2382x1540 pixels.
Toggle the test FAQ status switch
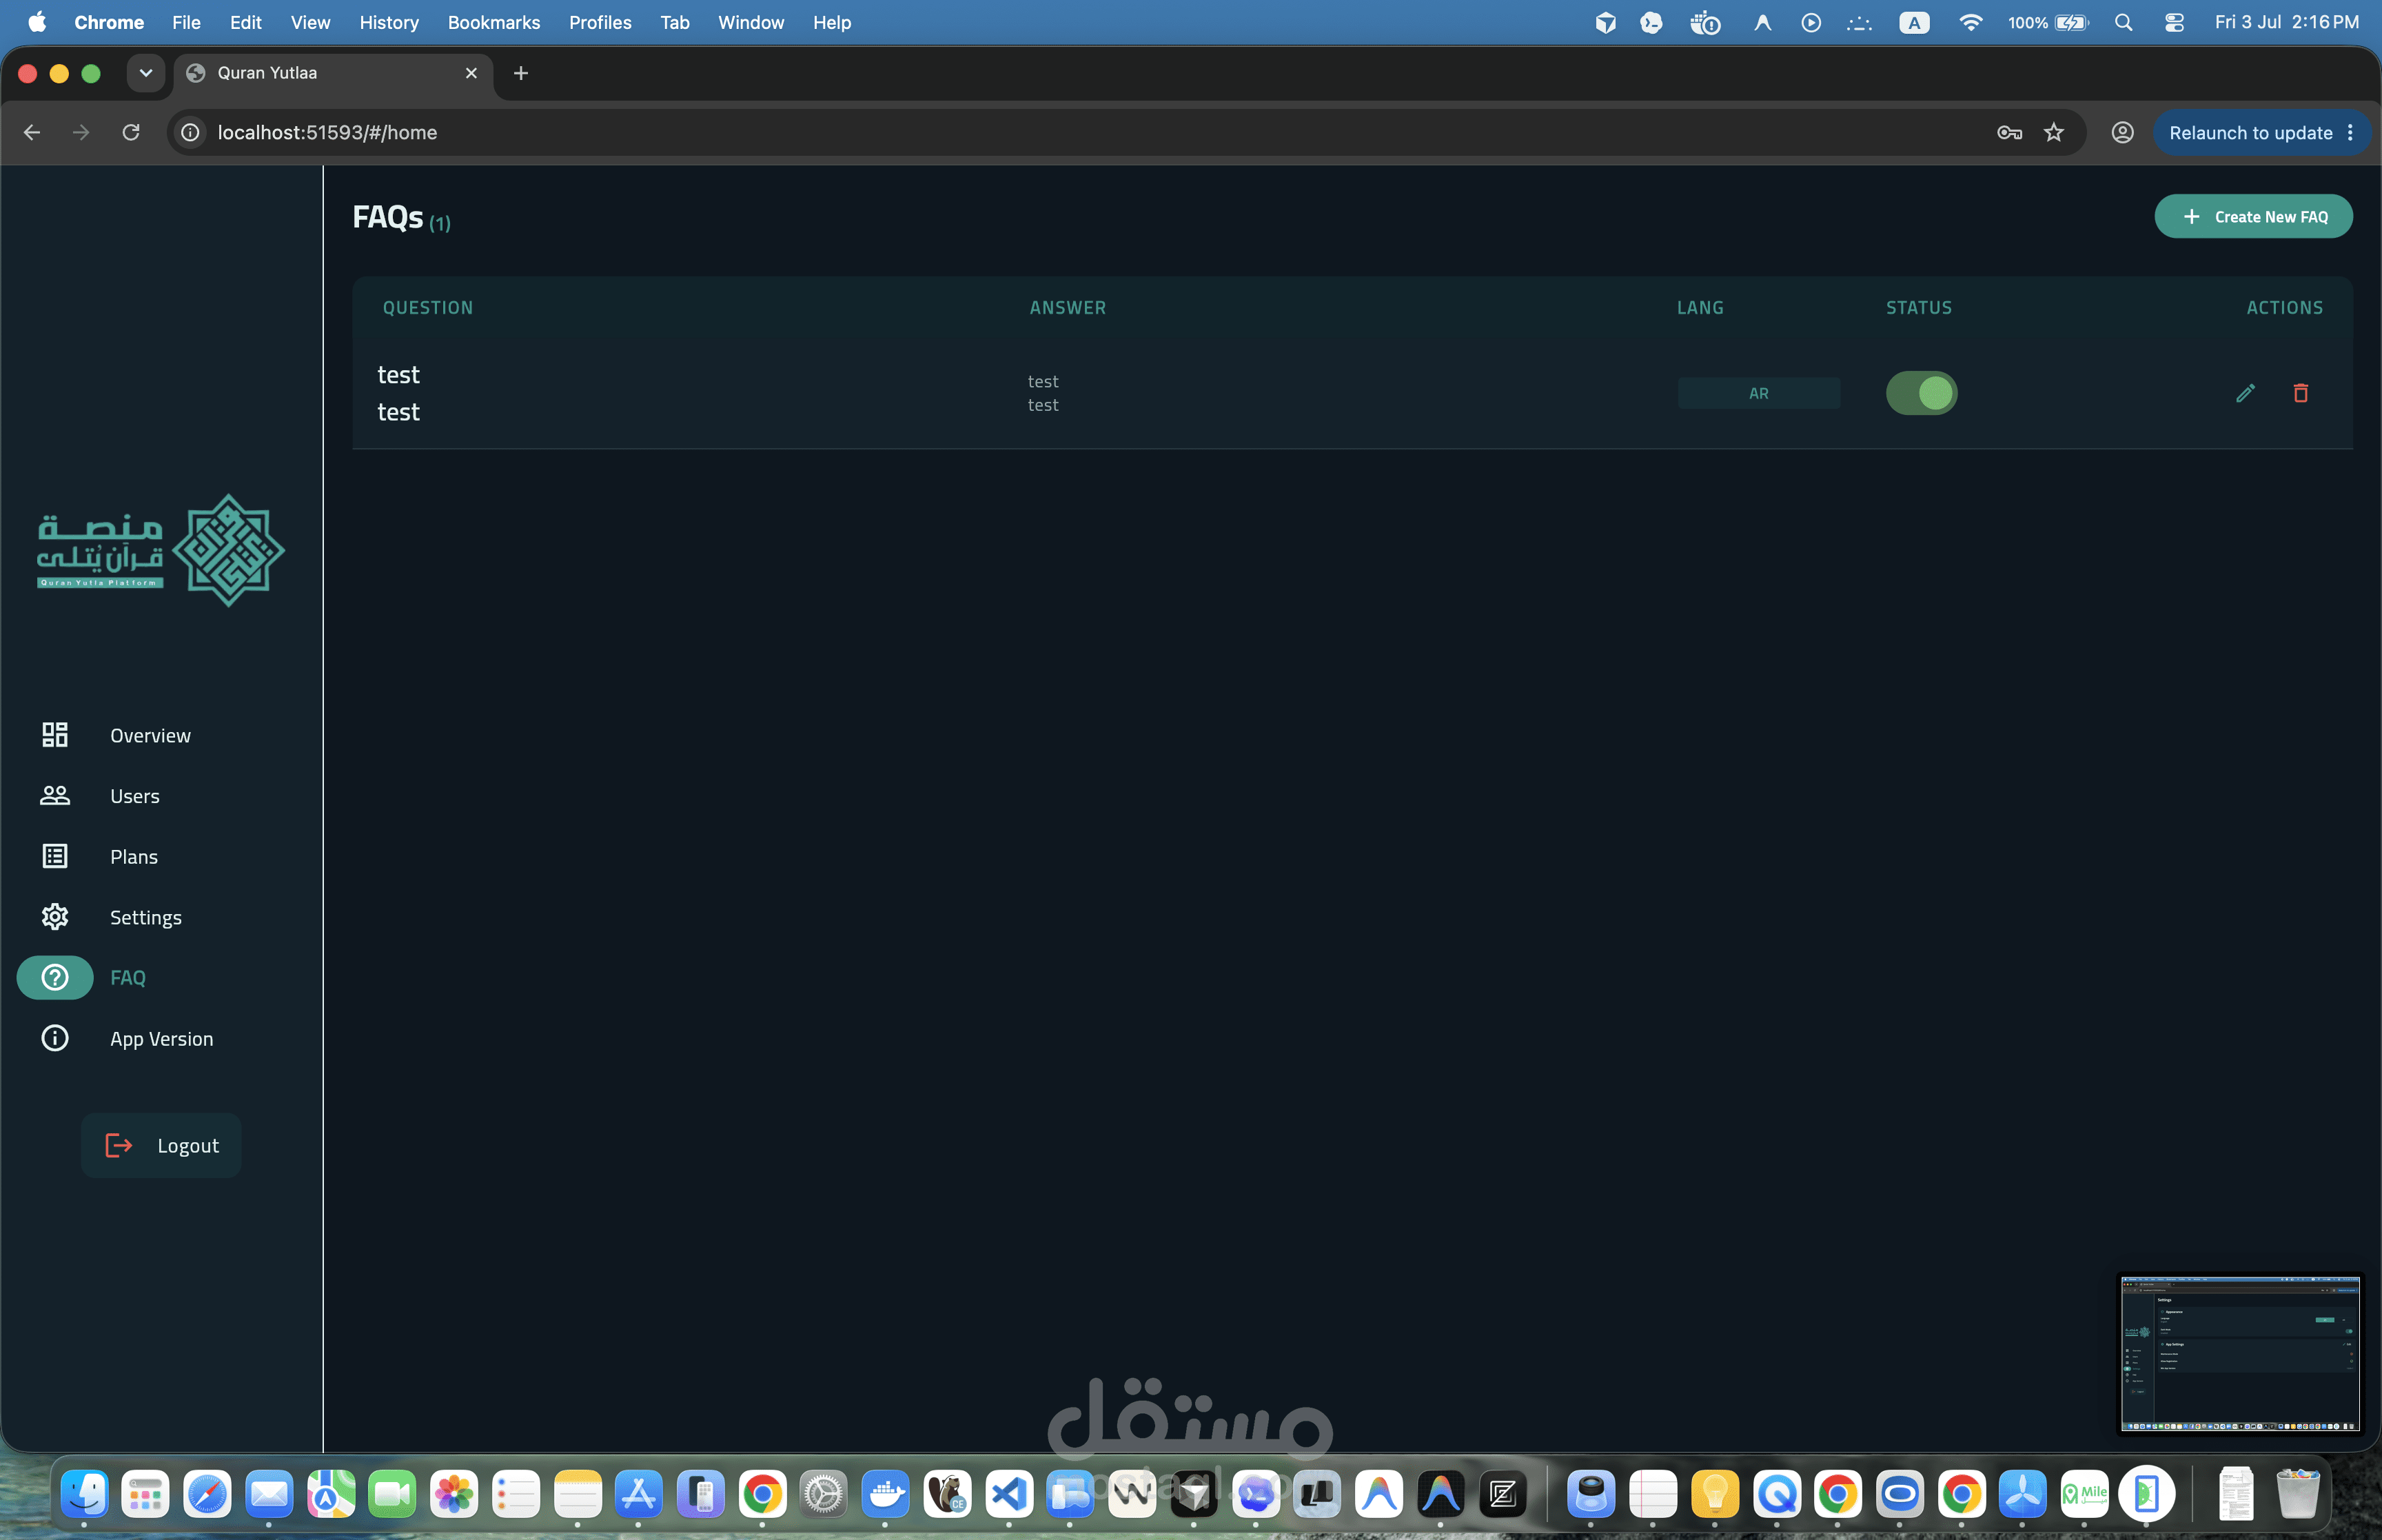[1921, 393]
